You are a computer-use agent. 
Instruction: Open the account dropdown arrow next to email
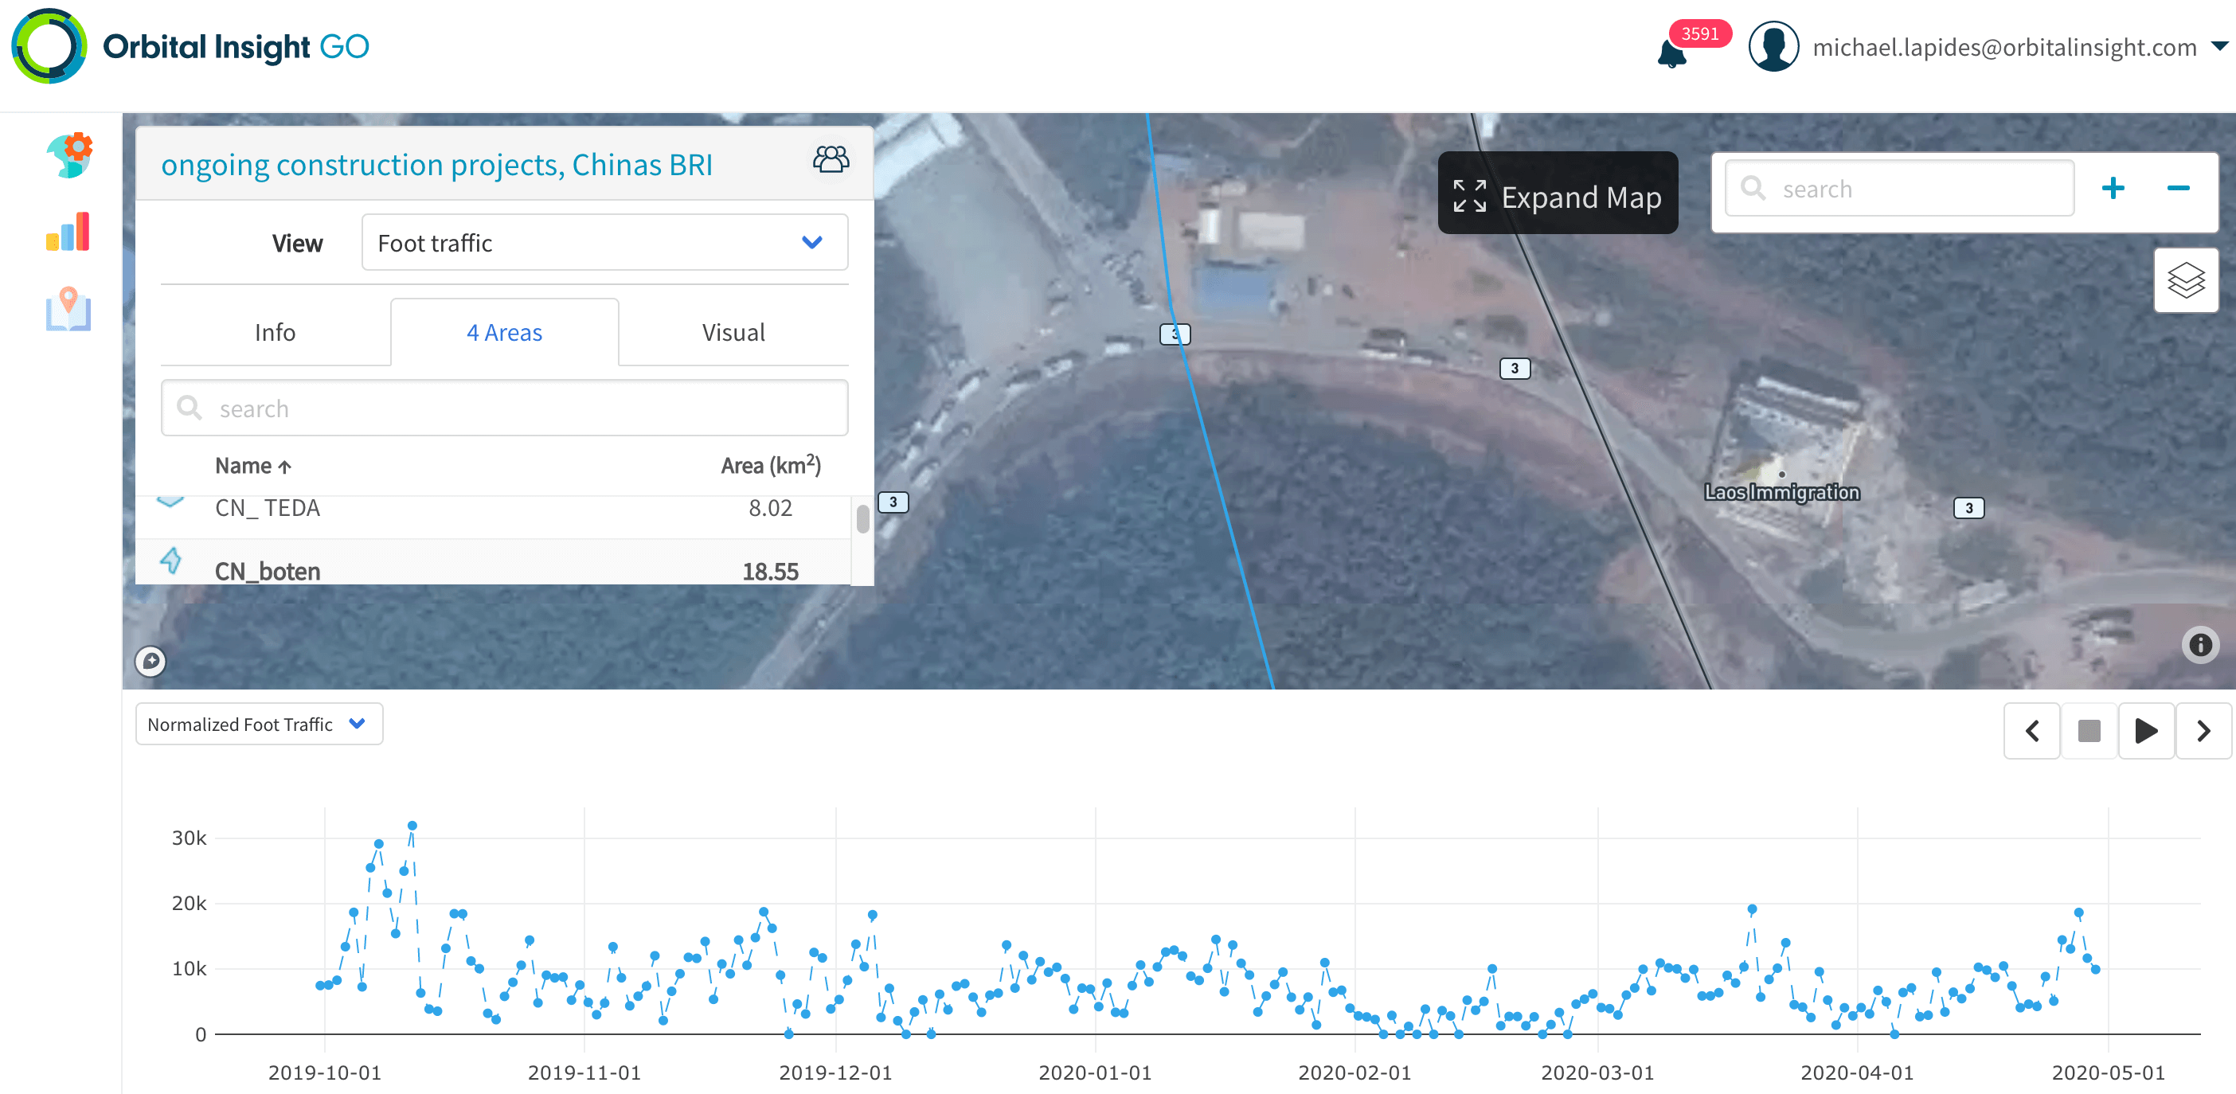click(x=2218, y=47)
